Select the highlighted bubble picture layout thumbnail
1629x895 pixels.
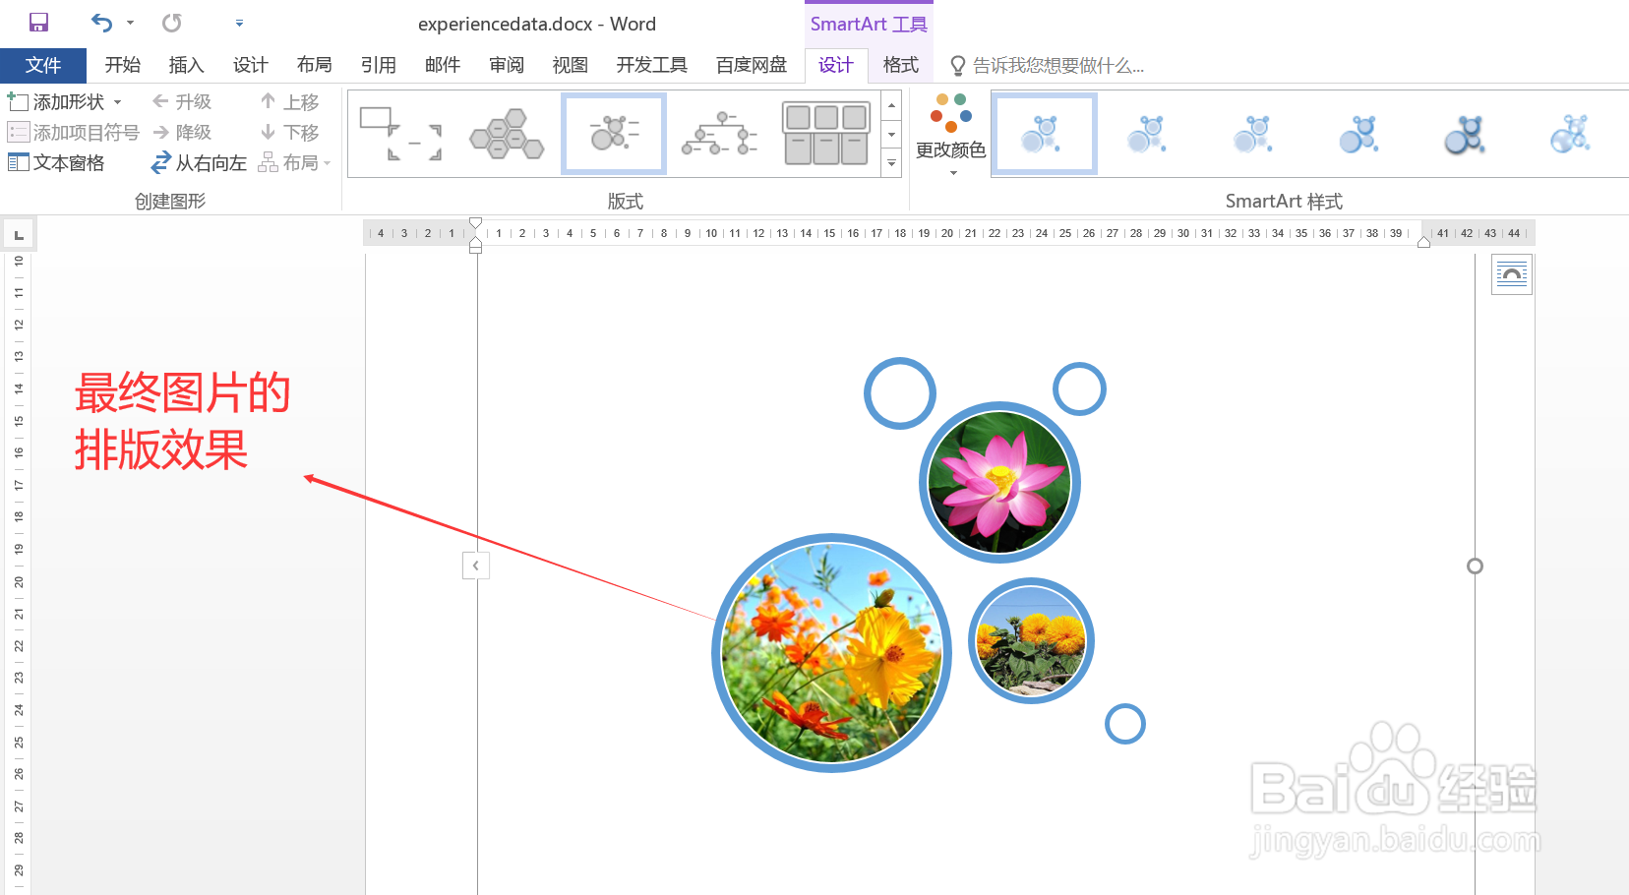[614, 134]
